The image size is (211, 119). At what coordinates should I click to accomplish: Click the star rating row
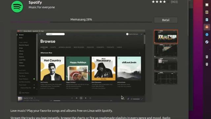point(161,2)
